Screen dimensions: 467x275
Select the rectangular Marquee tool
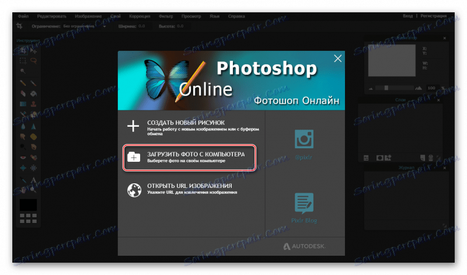(23, 61)
